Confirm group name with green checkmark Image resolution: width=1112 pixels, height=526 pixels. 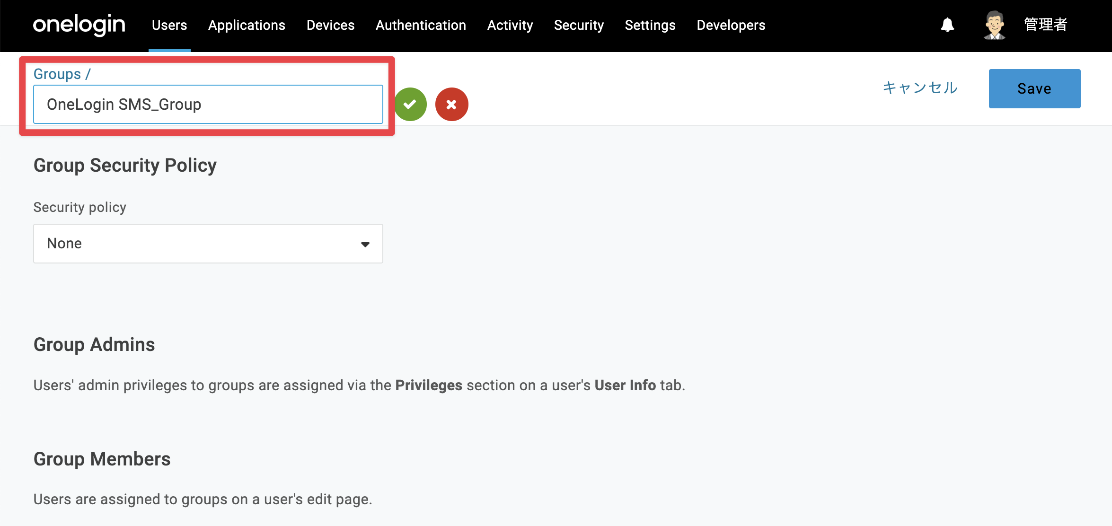click(x=410, y=104)
